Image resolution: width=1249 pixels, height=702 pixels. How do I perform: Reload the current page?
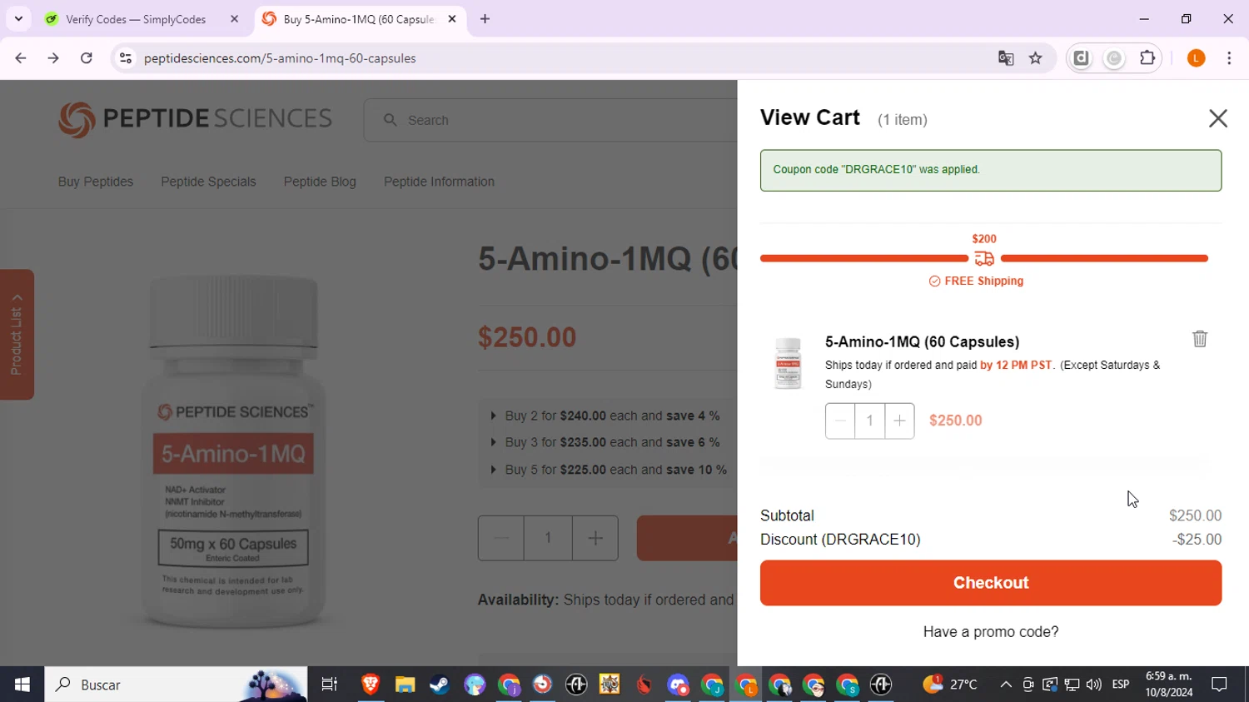click(x=87, y=58)
